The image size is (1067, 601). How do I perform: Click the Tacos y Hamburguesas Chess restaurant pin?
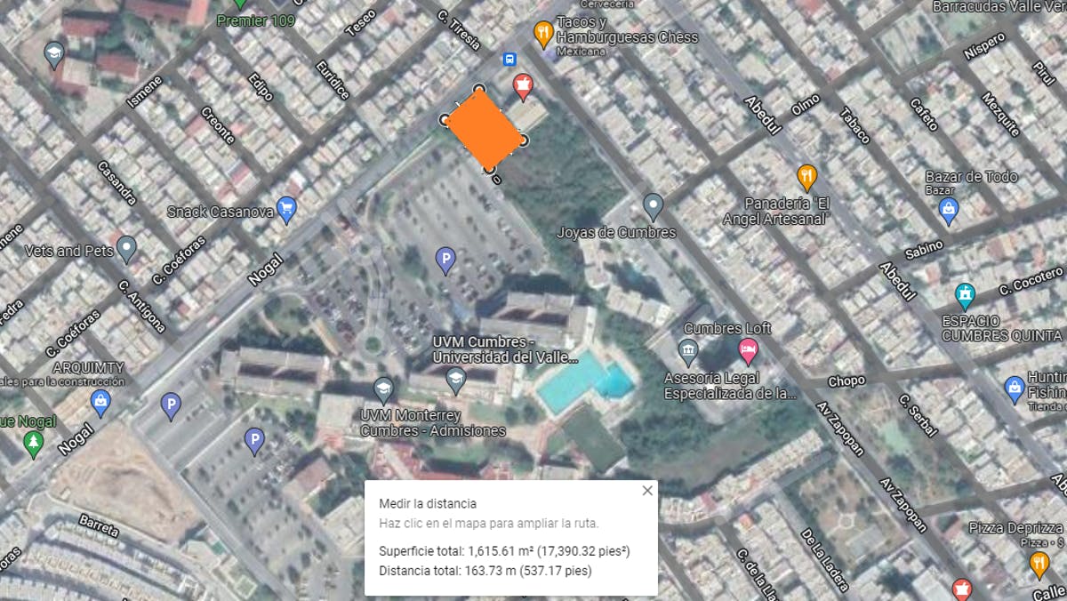pyautogui.click(x=543, y=35)
